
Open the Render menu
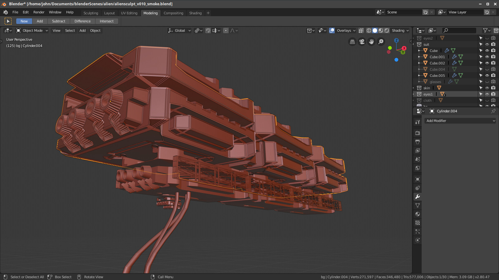click(x=39, y=12)
